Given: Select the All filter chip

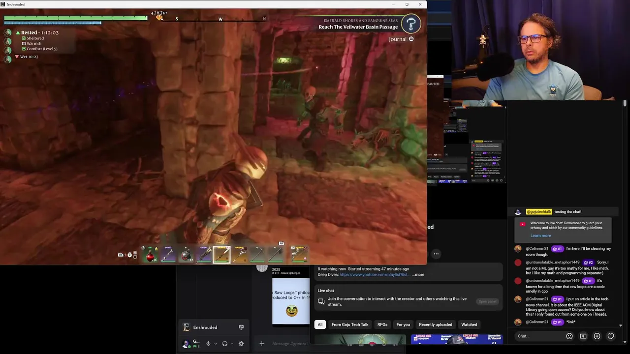Looking at the screenshot, I should pos(320,324).
